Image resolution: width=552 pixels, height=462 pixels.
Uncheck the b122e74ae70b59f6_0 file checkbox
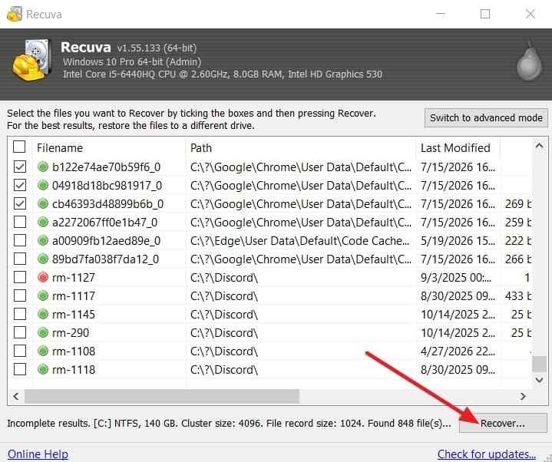point(20,167)
